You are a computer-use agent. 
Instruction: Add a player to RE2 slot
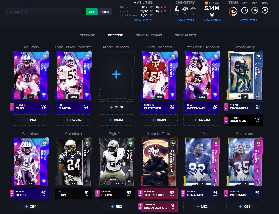point(116,207)
